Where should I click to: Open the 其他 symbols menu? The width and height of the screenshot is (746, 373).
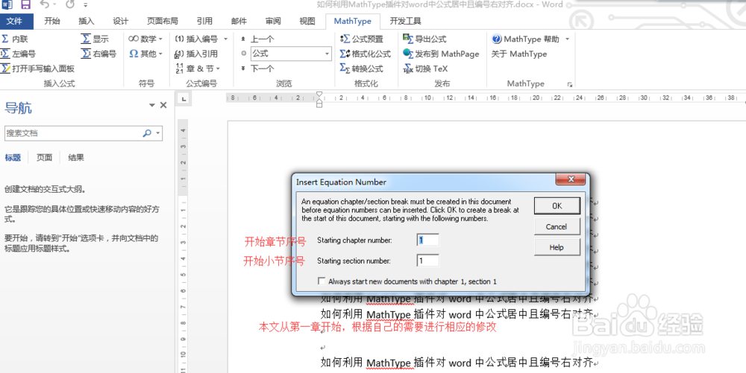click(145, 54)
